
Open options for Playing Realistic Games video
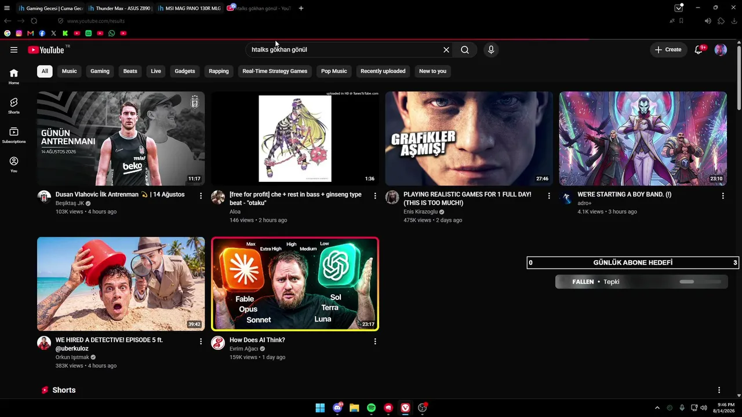pyautogui.click(x=549, y=196)
